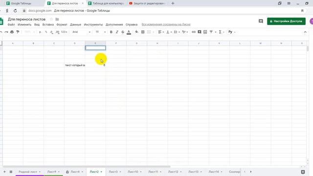Switch to the Лист12 tab
The width and height of the screenshot is (313, 176).
pos(173,172)
